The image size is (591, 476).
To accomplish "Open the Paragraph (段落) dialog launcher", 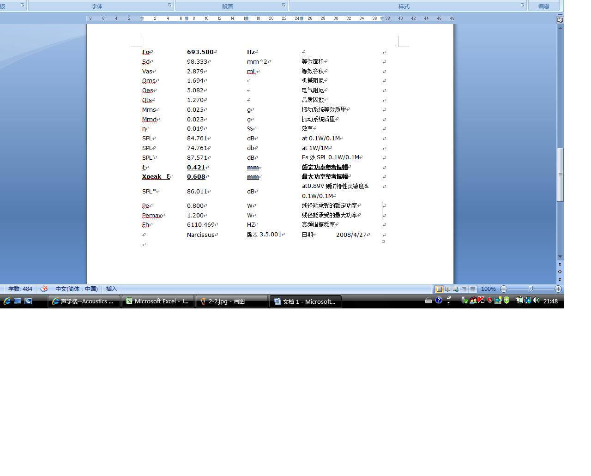I will (284, 6).
